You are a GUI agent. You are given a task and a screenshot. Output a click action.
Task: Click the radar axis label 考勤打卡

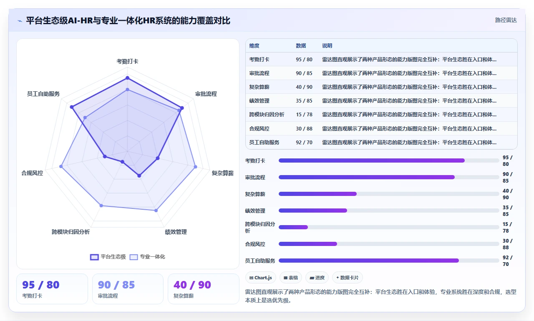[x=127, y=61]
